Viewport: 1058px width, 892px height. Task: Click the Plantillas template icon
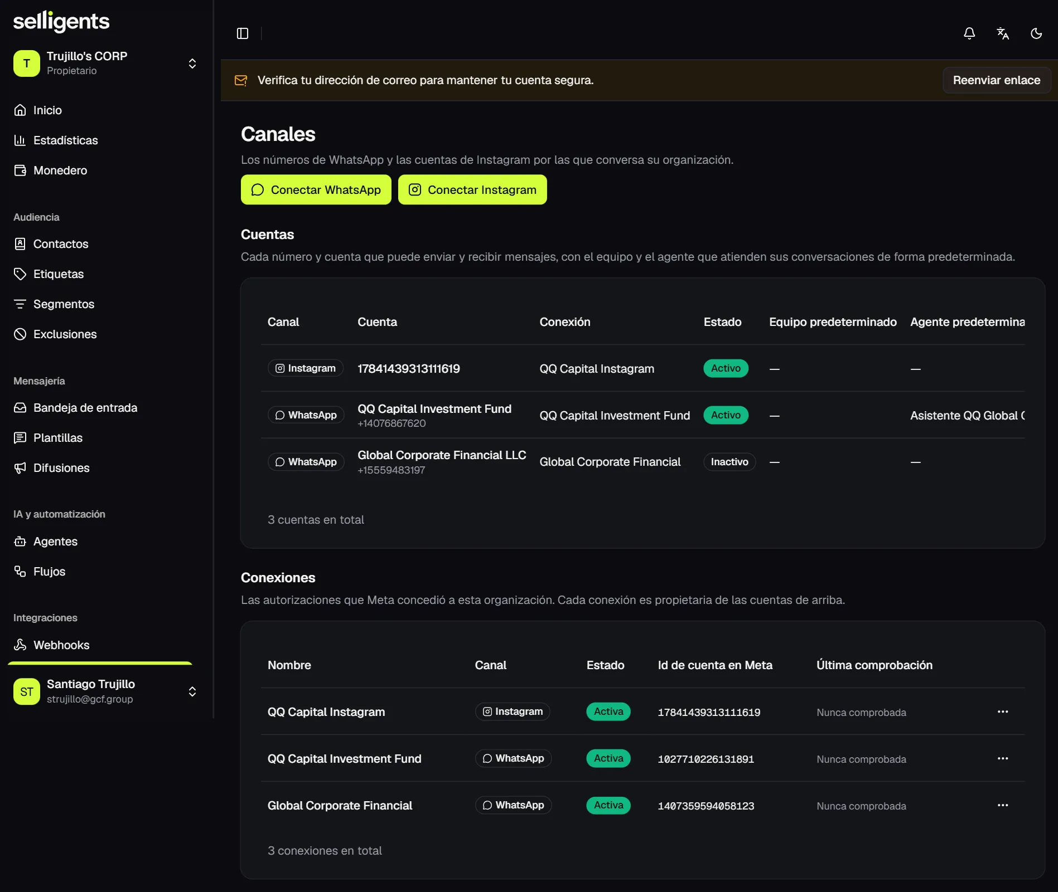tap(20, 438)
